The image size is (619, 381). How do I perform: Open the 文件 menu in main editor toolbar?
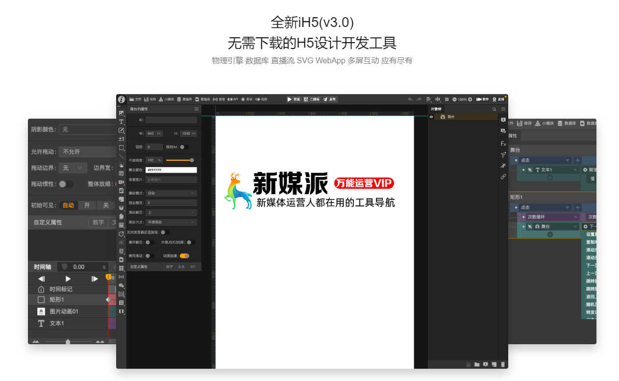tap(135, 99)
